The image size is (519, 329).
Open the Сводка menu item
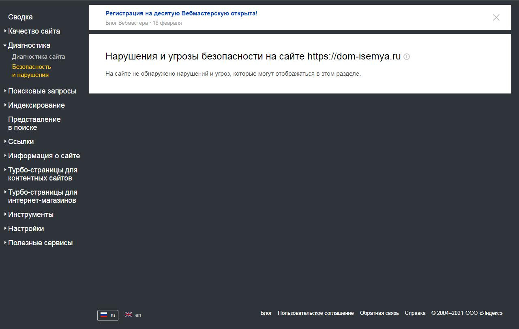coord(20,17)
